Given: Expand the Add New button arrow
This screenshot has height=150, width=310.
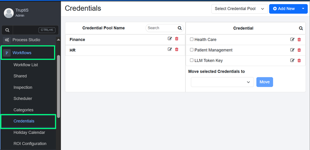Looking at the screenshot, I should click(303, 9).
